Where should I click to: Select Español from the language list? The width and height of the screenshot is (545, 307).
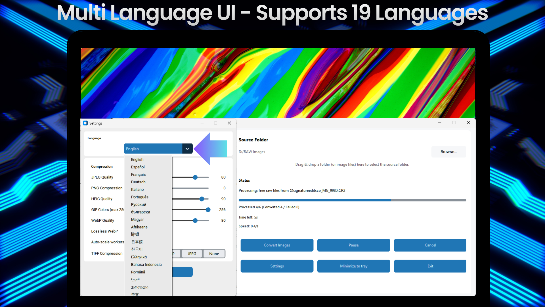tap(138, 167)
